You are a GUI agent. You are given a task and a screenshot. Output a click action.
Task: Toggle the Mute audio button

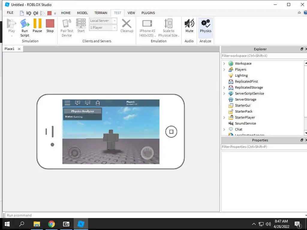189,25
